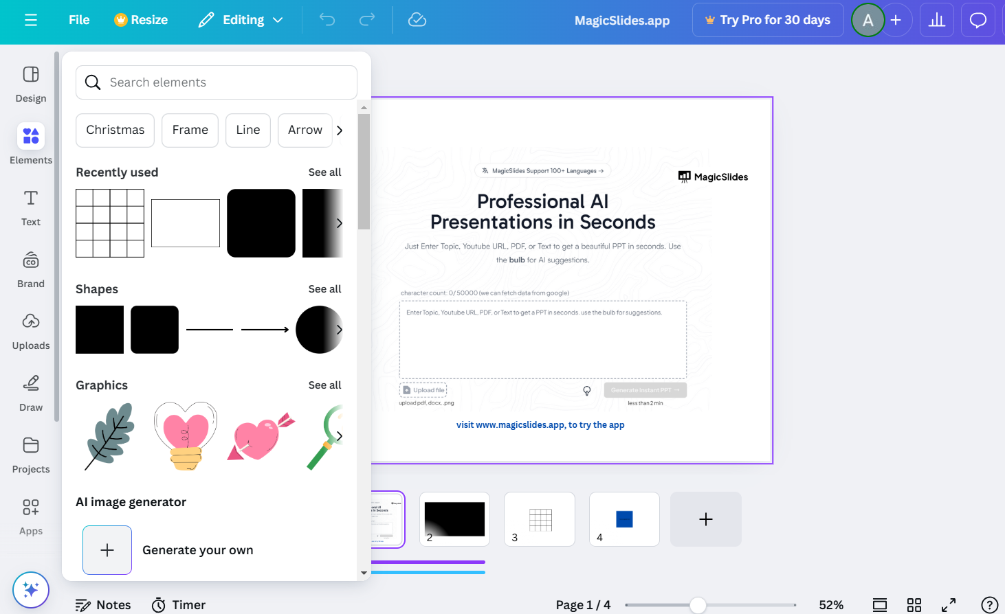
Task: Switch to grid view
Action: pos(914,605)
